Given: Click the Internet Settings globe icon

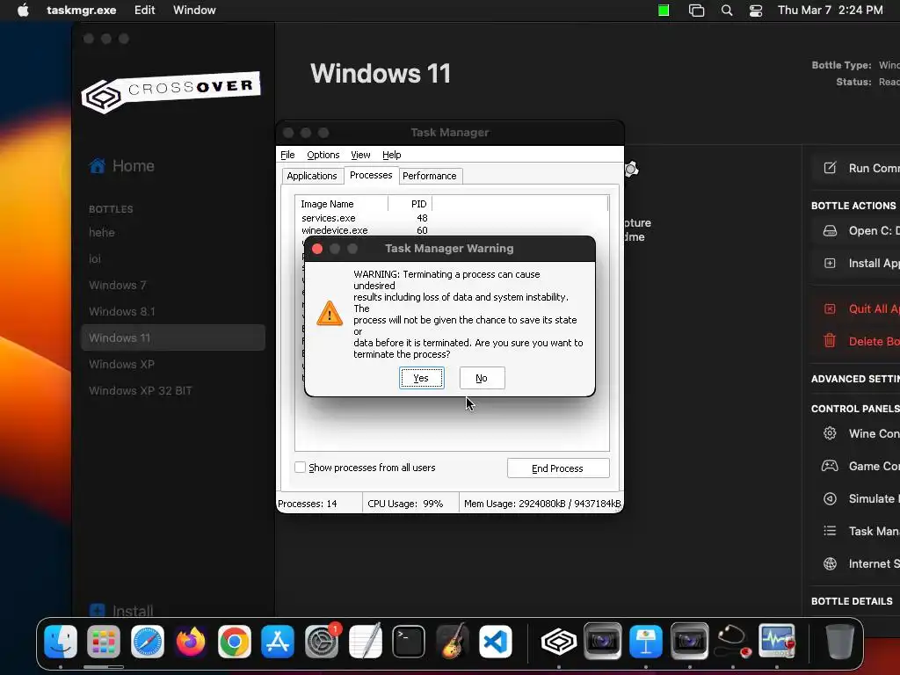Looking at the screenshot, I should (x=830, y=563).
